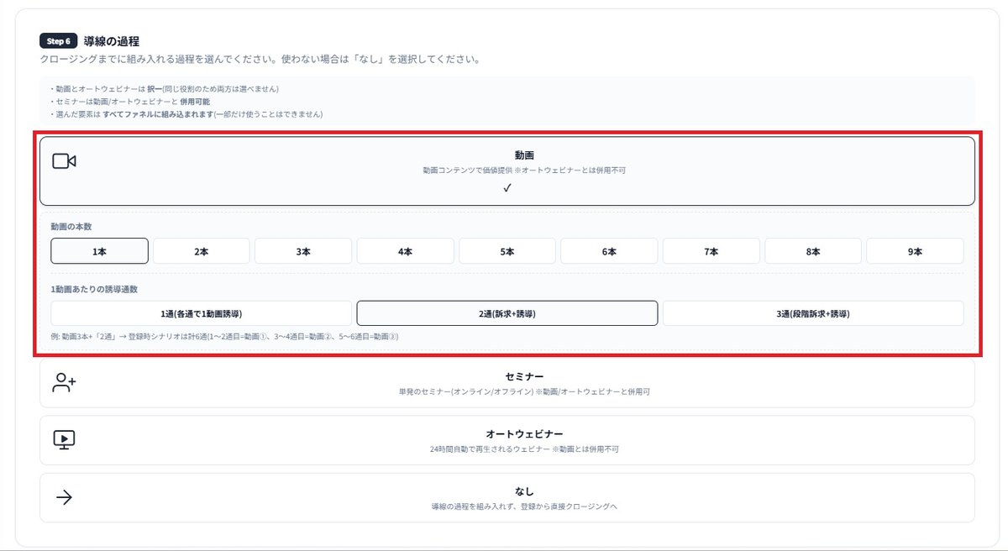The height and width of the screenshot is (551, 1008).
Task: Click note about 動画とオートウェビナーは択一
Action: (x=164, y=89)
